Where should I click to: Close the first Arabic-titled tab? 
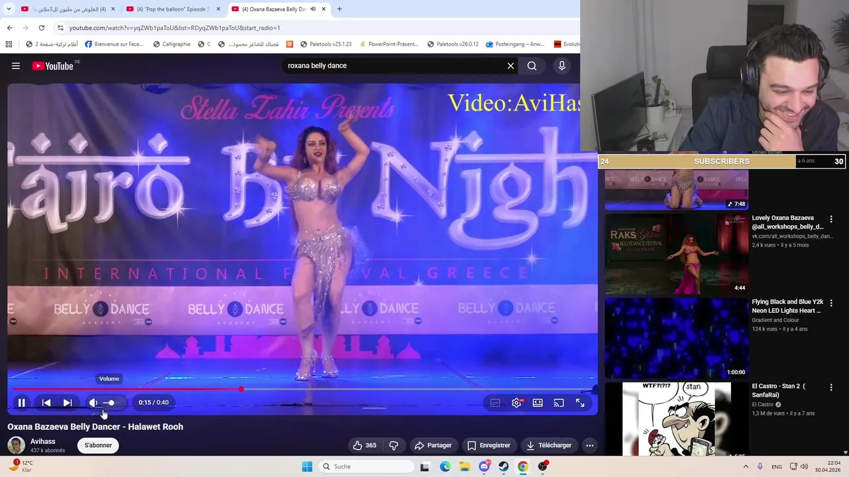coord(113,9)
